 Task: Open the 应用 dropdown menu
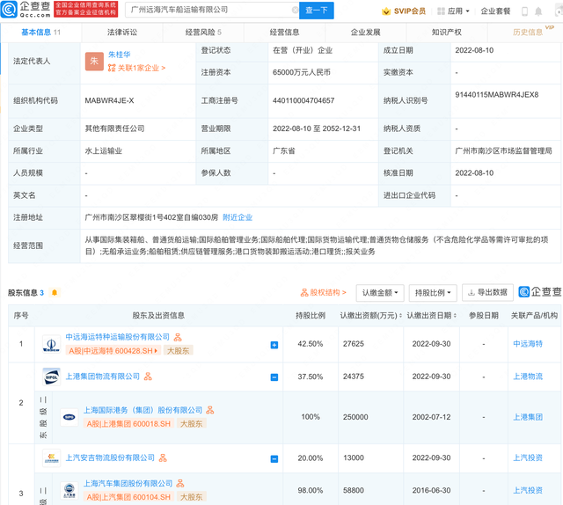pos(458,11)
